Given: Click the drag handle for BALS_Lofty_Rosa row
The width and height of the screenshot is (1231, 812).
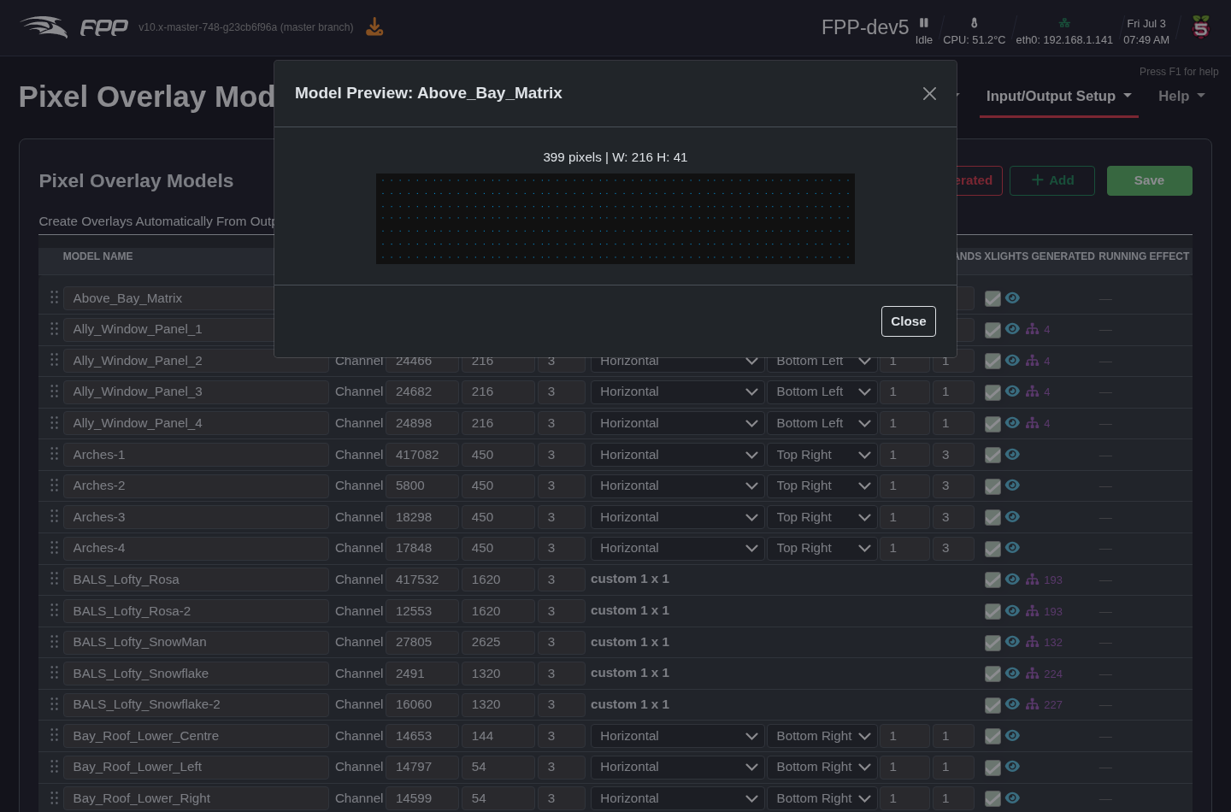Looking at the screenshot, I should coord(54,579).
